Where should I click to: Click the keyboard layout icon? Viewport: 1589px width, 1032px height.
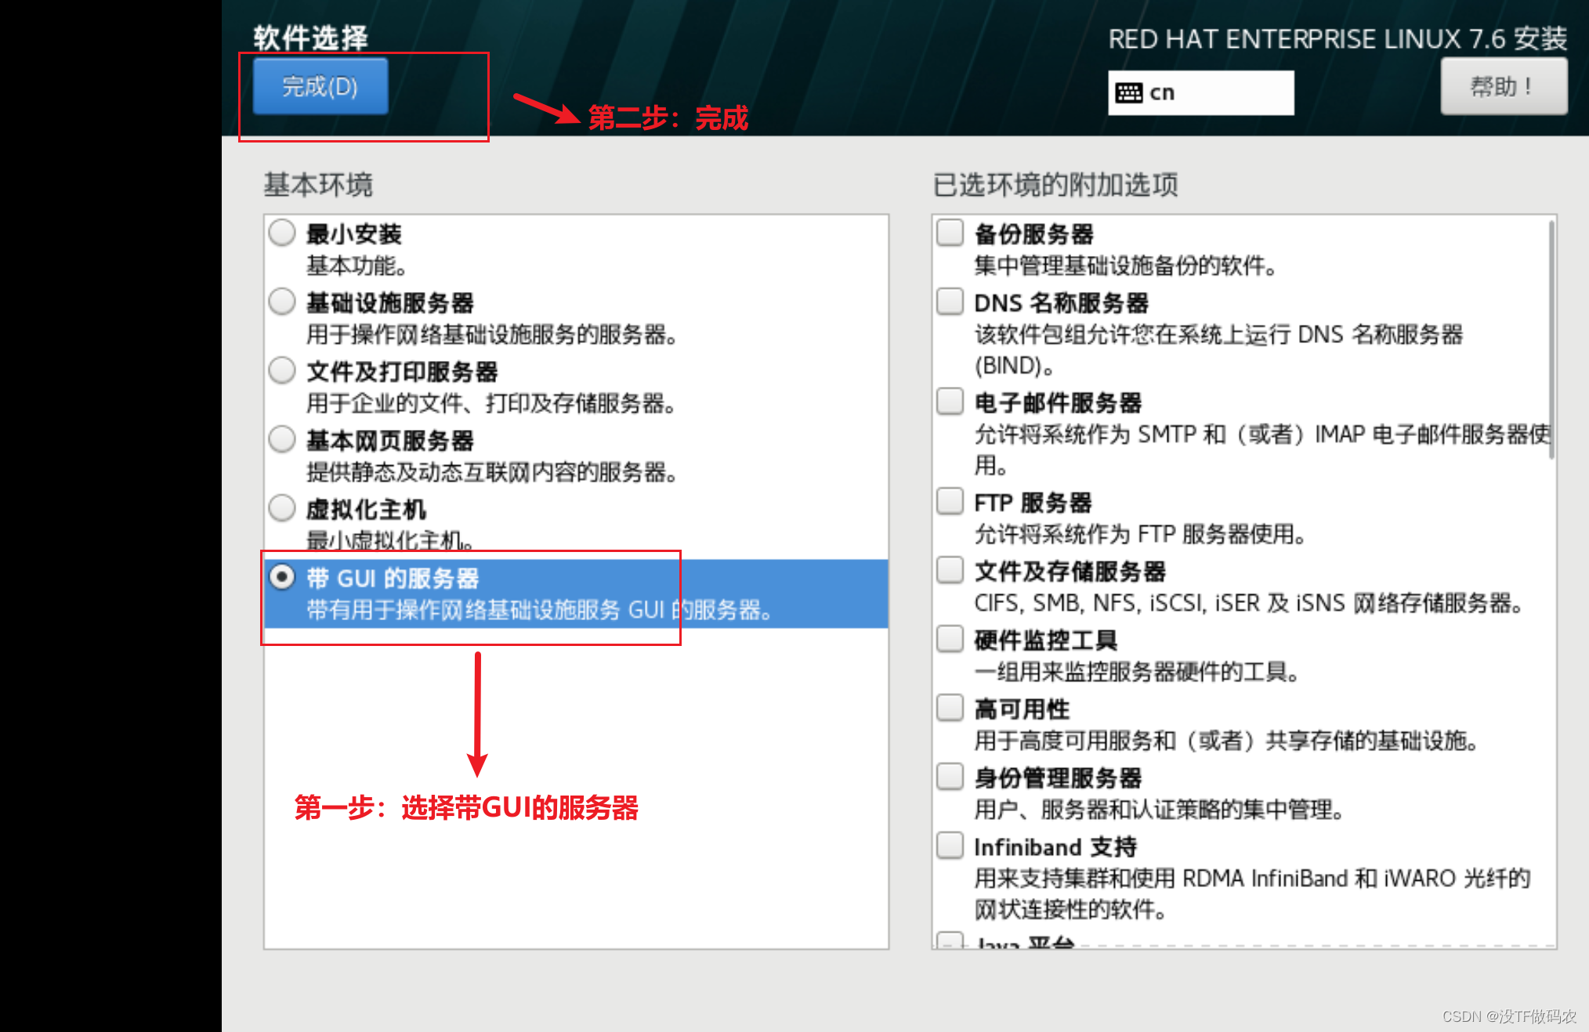coord(1128,93)
